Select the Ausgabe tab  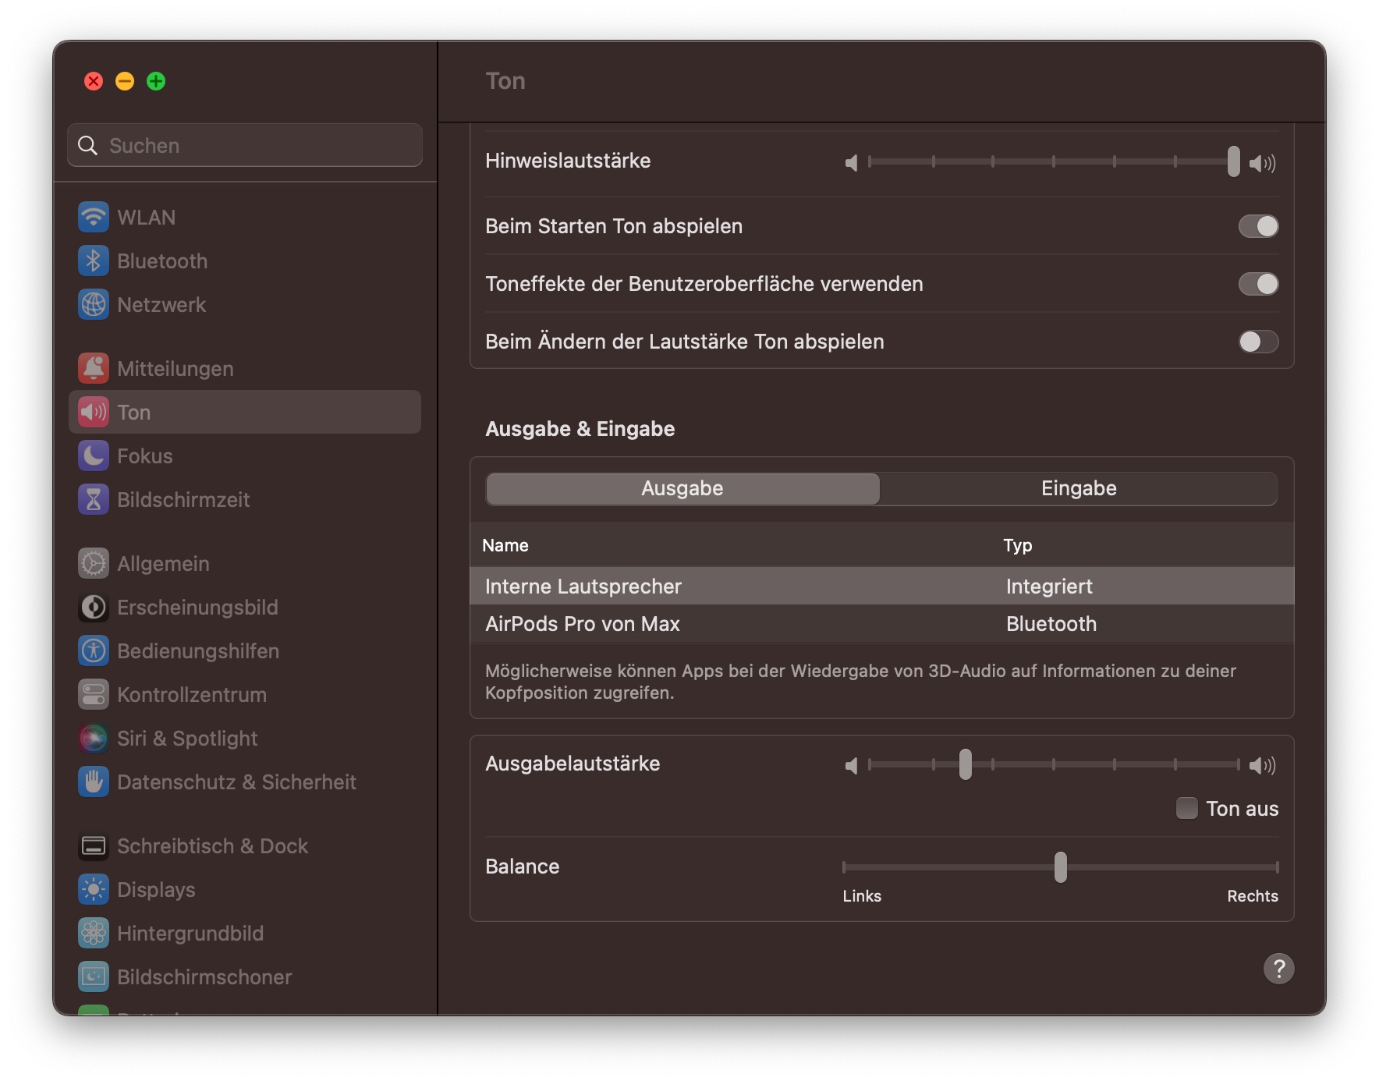(x=682, y=489)
